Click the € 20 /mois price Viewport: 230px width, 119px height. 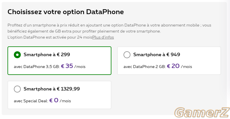[179, 66]
